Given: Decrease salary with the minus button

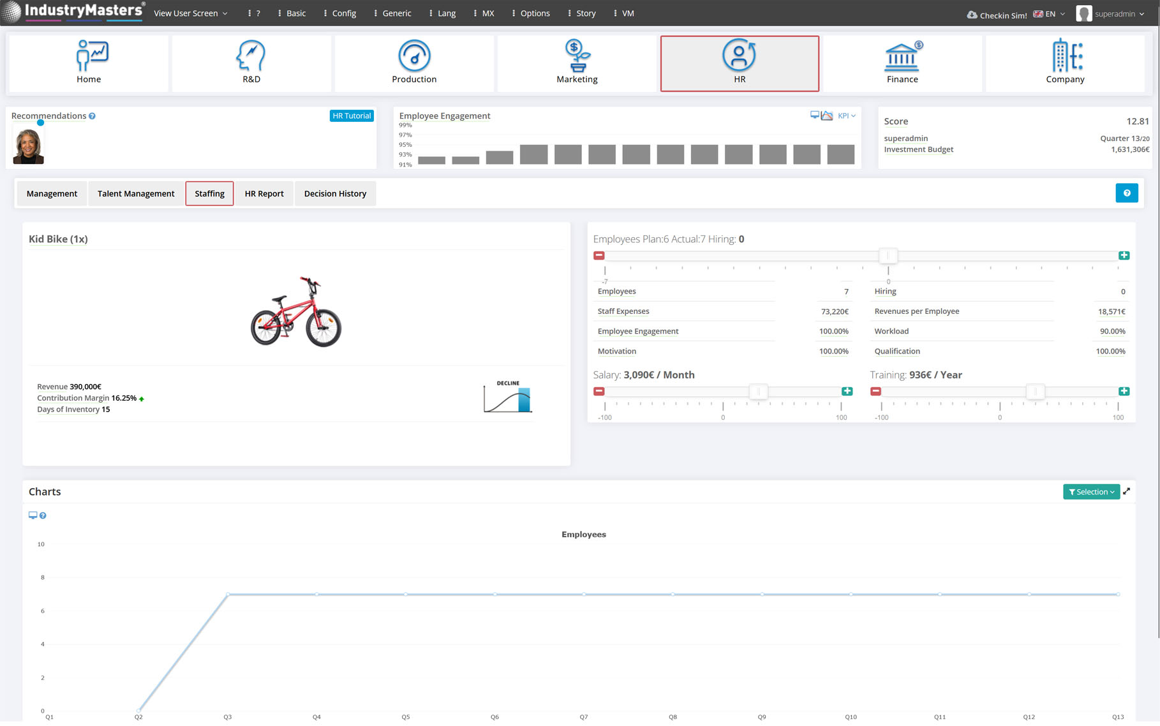Looking at the screenshot, I should [x=599, y=391].
